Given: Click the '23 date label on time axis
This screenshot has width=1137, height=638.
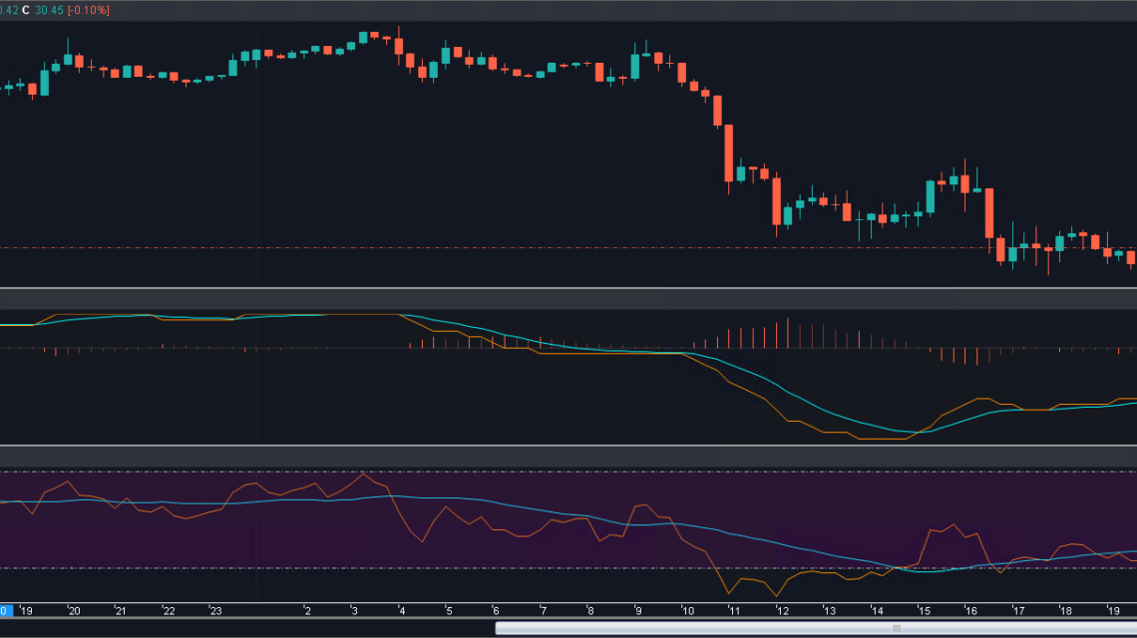Looking at the screenshot, I should [x=215, y=610].
